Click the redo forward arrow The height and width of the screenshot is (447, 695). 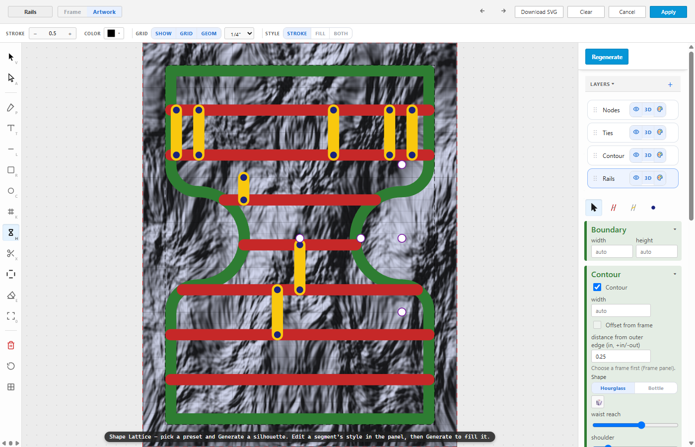[503, 11]
